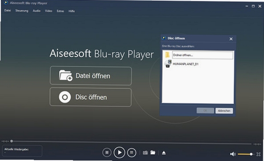Click the Disc öffnen main button
Viewport: 264px width, 161px height.
tap(91, 97)
